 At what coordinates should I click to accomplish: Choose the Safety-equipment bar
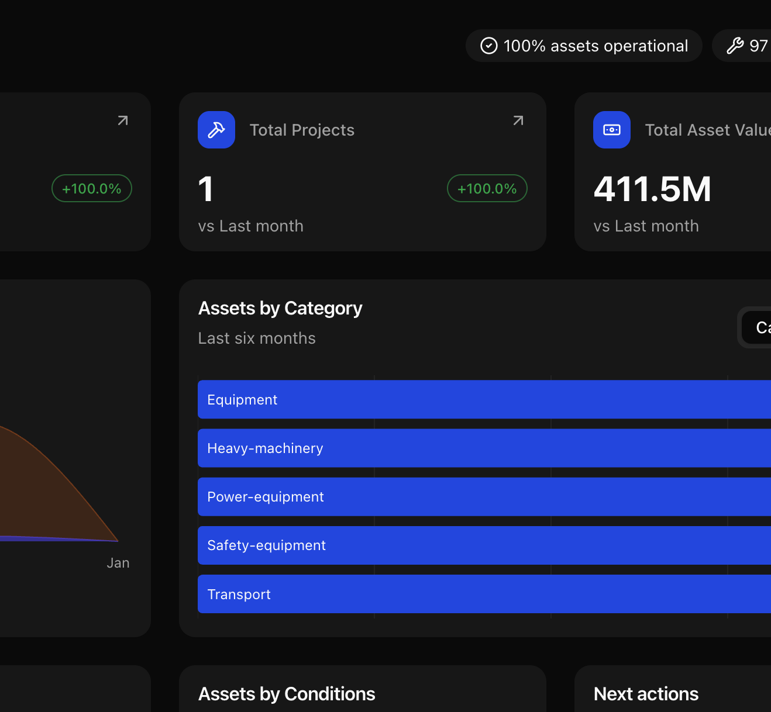[484, 545]
